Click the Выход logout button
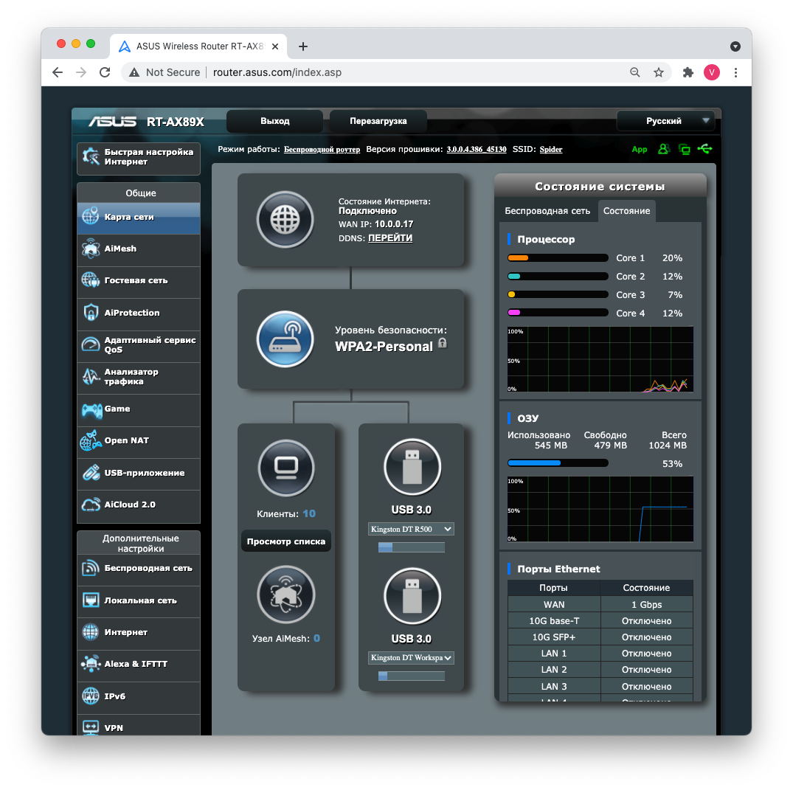 (x=275, y=122)
